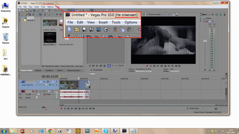Click the Save project disk icon

[27, 10]
